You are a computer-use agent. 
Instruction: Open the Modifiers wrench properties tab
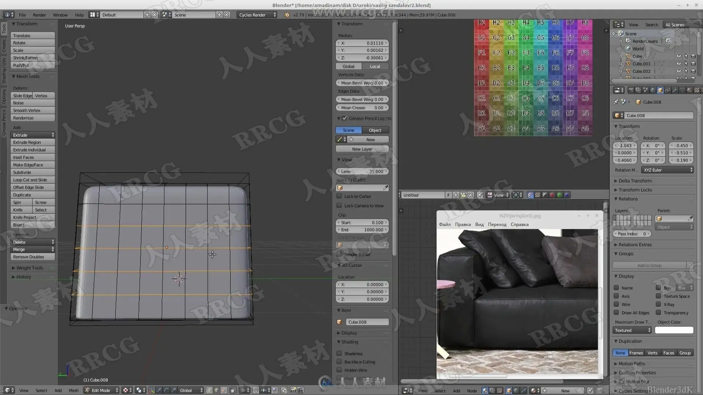pyautogui.click(x=675, y=90)
